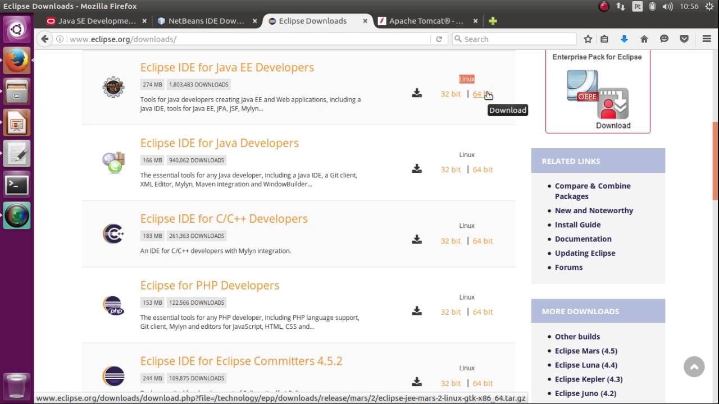Open the keyboard layout Pt indicator
This screenshot has width=719, height=404.
pyautogui.click(x=637, y=7)
